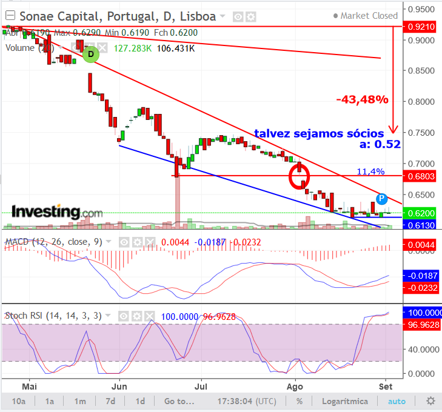Screen dimensions: 442x412
Task: Toggle percentage scale with % button
Action: (x=300, y=401)
